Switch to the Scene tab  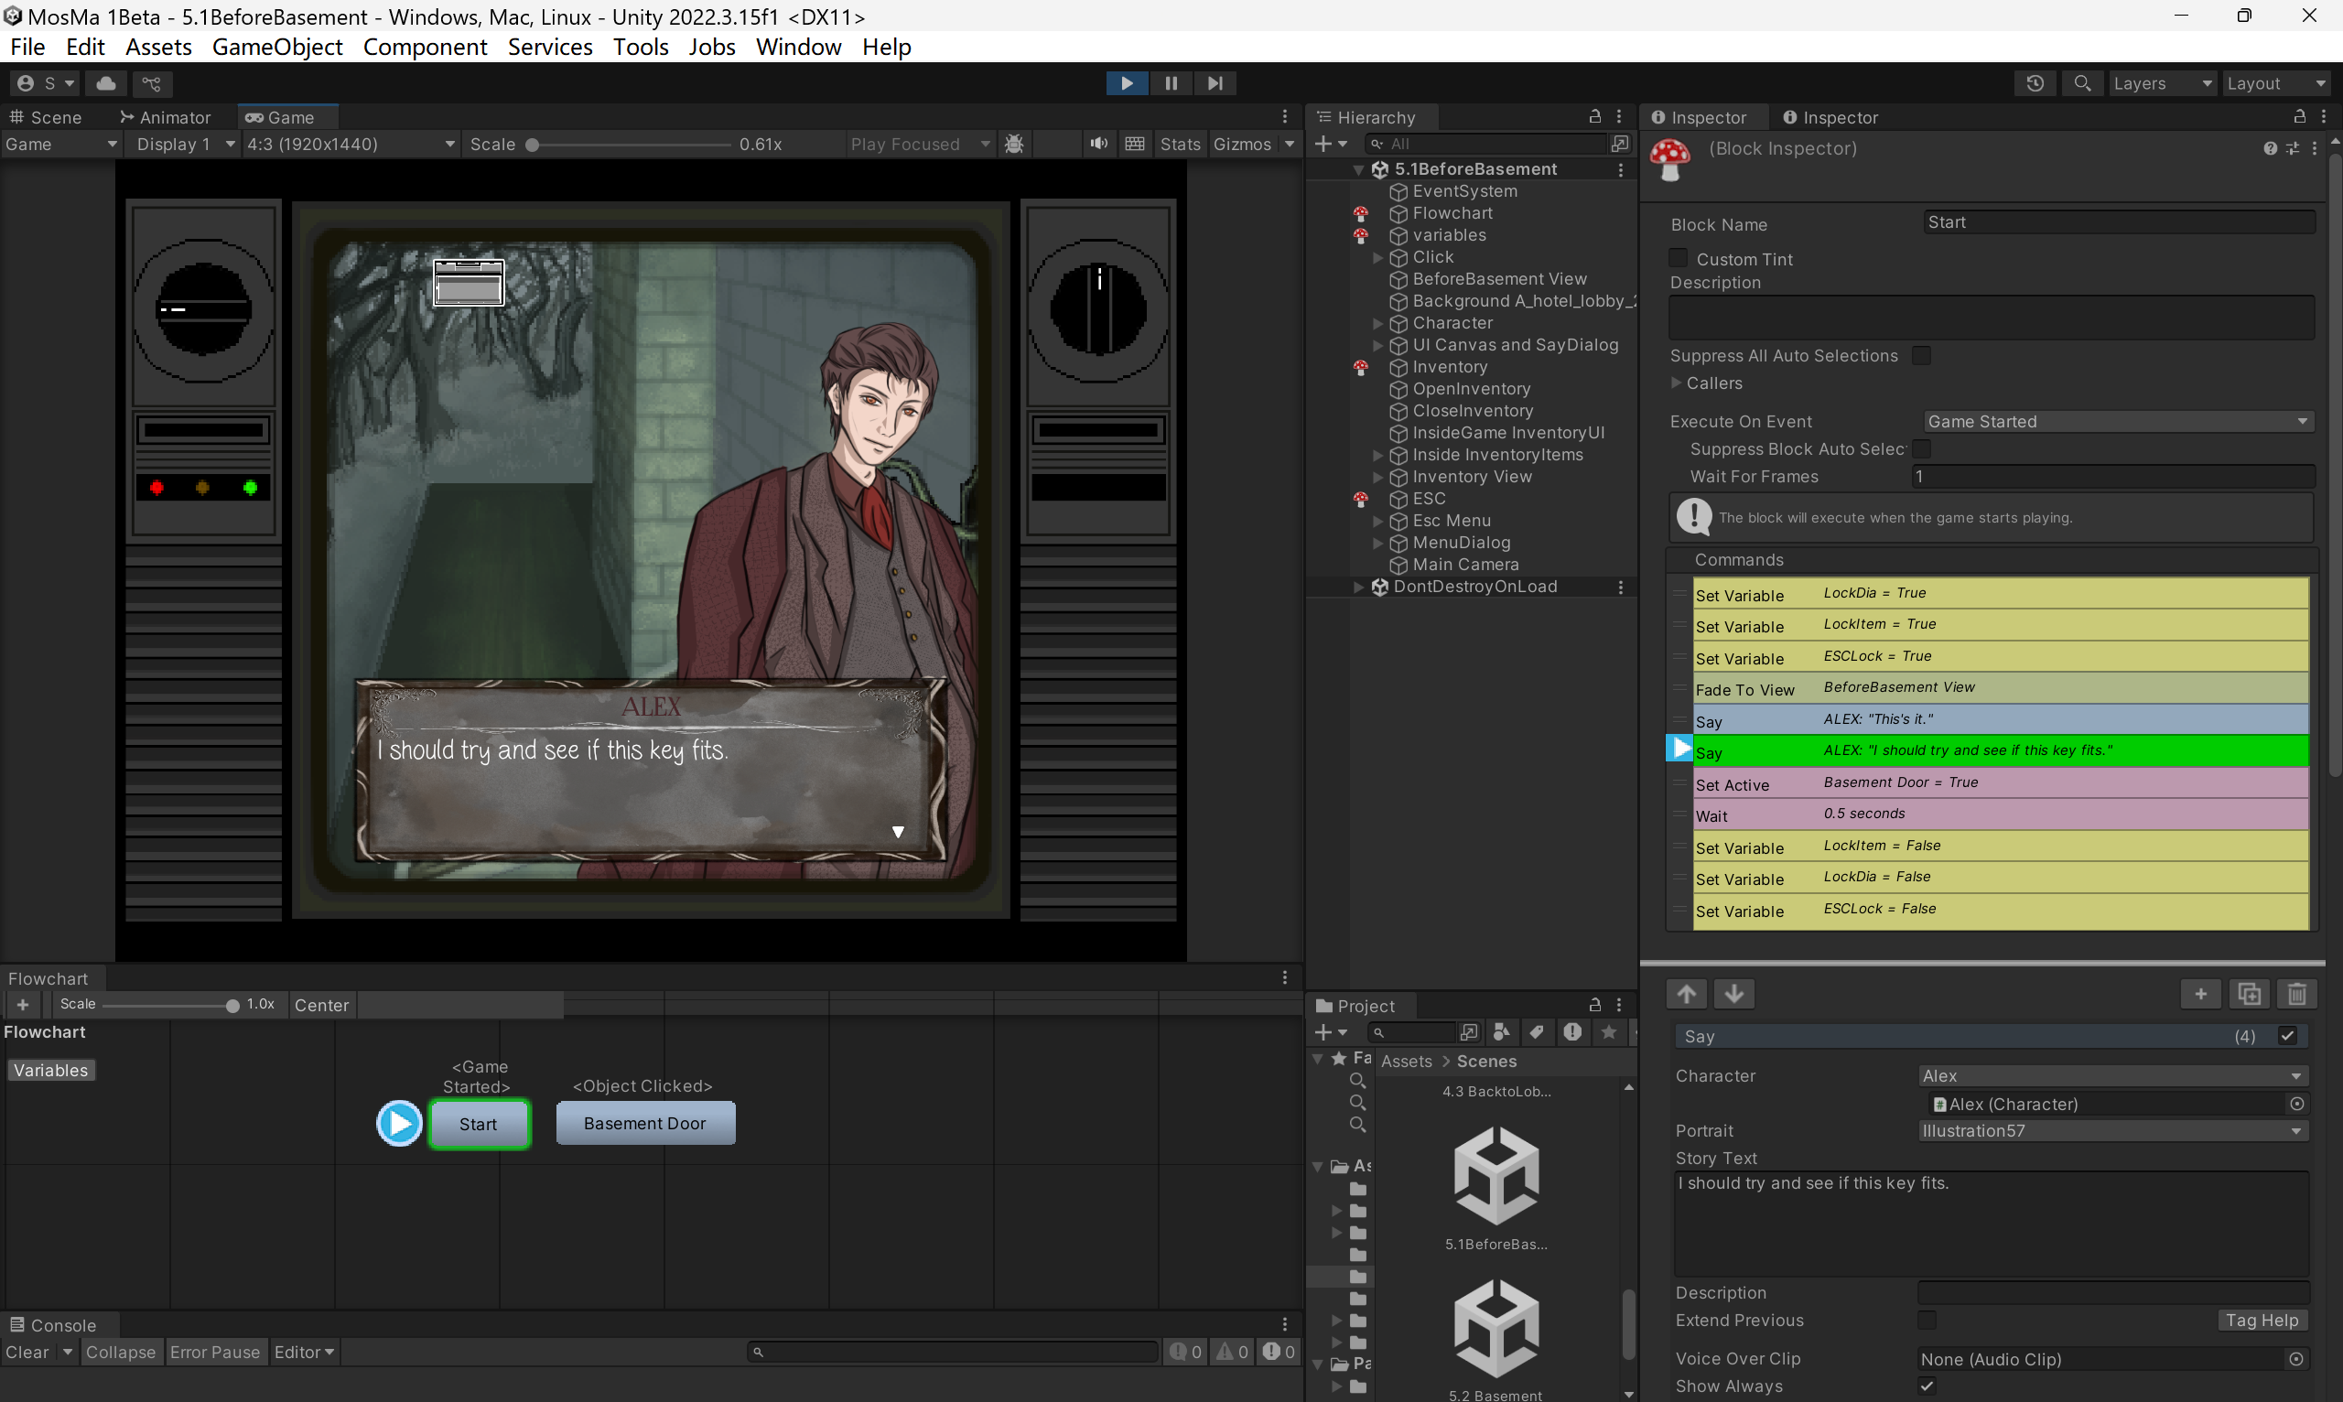tap(45, 117)
